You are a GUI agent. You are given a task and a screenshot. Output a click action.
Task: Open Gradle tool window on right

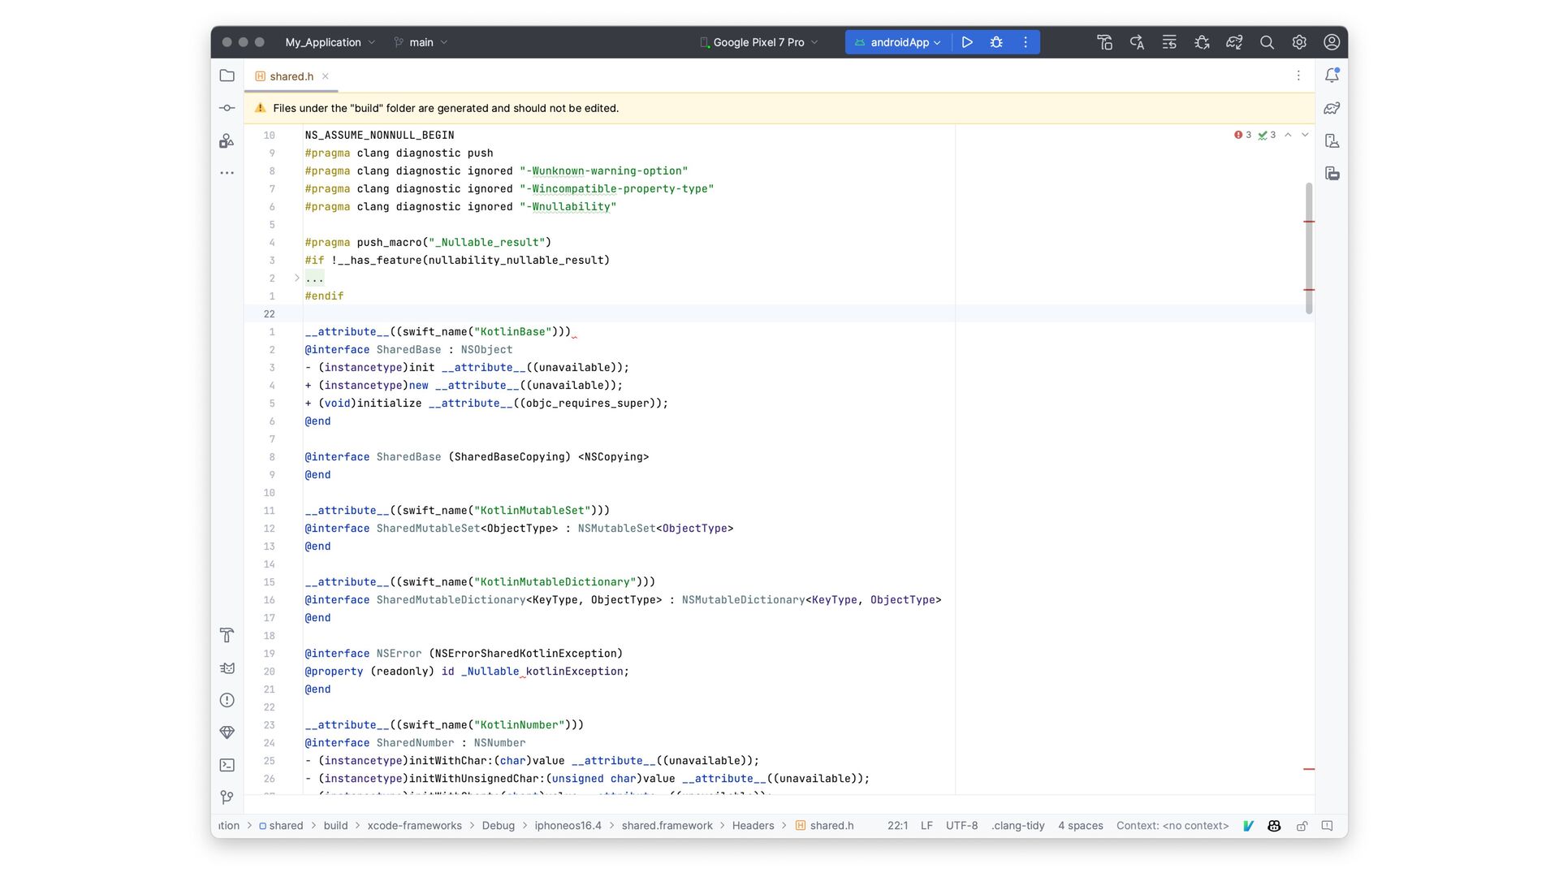pyautogui.click(x=1332, y=108)
